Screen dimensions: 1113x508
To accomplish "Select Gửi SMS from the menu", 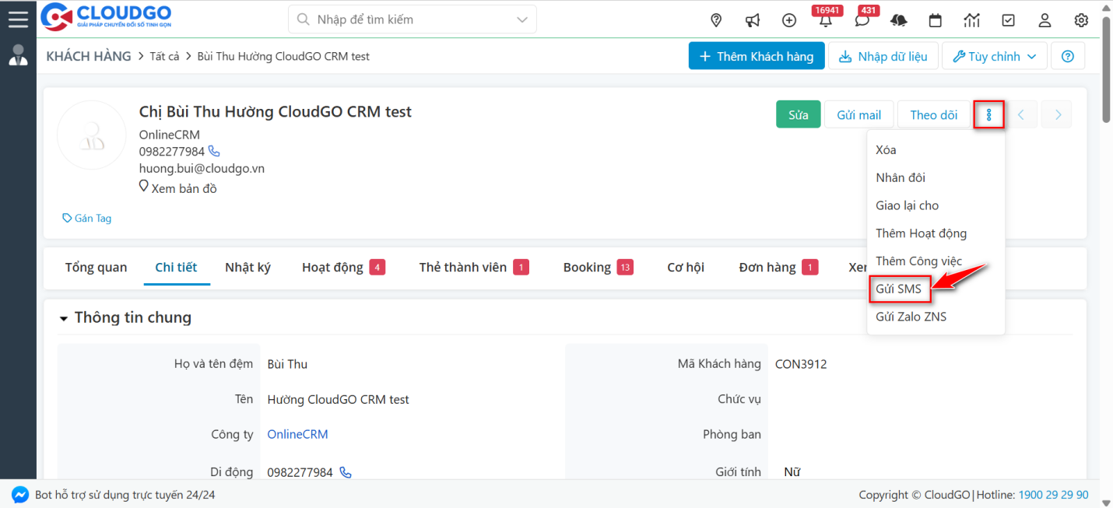I will pyautogui.click(x=898, y=289).
